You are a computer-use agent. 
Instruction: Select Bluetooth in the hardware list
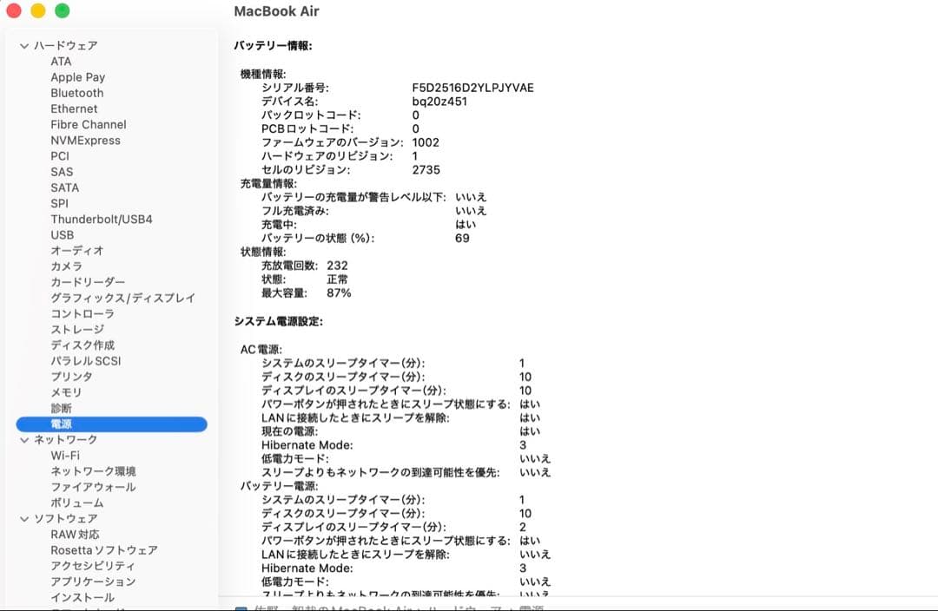coord(76,93)
